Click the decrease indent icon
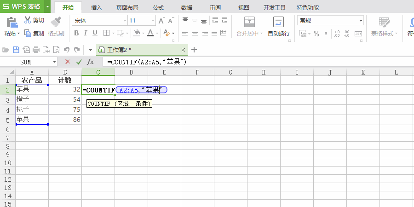The height and width of the screenshot is (207, 414). tap(215, 20)
